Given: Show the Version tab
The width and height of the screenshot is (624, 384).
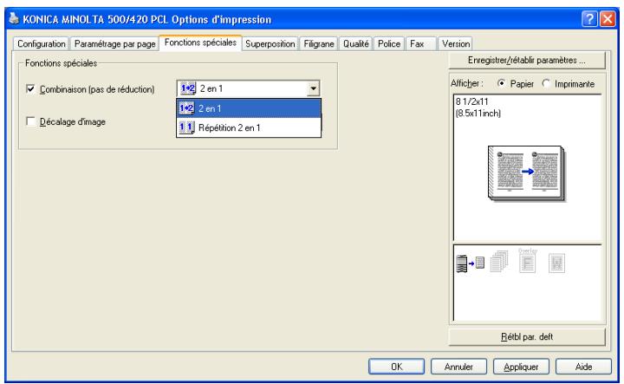Looking at the screenshot, I should (456, 43).
